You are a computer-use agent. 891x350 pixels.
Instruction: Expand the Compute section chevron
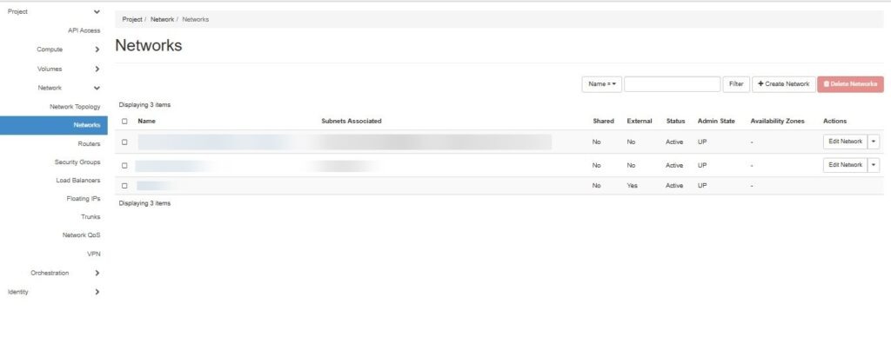point(97,50)
